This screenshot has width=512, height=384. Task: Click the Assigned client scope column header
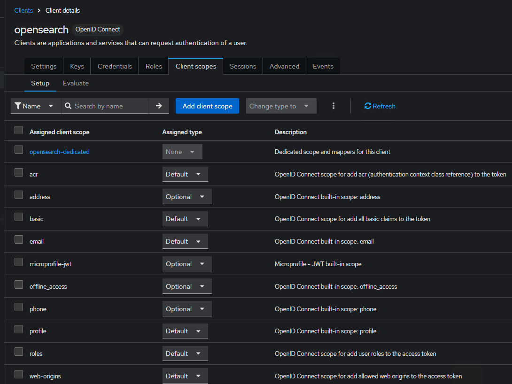pos(60,132)
